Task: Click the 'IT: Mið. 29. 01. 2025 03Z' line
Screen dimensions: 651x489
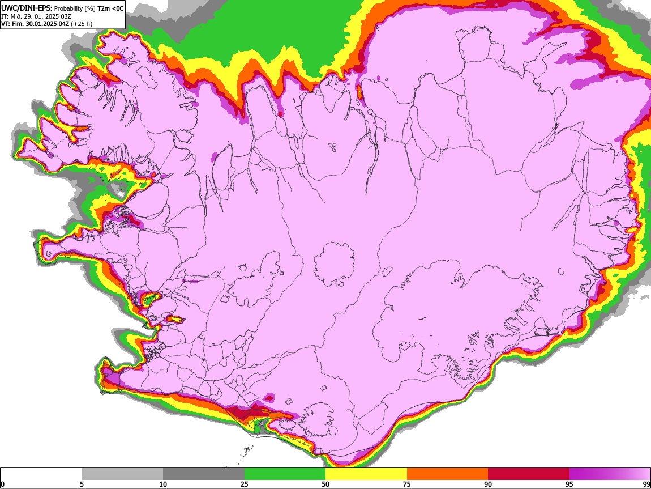Action: [36, 16]
